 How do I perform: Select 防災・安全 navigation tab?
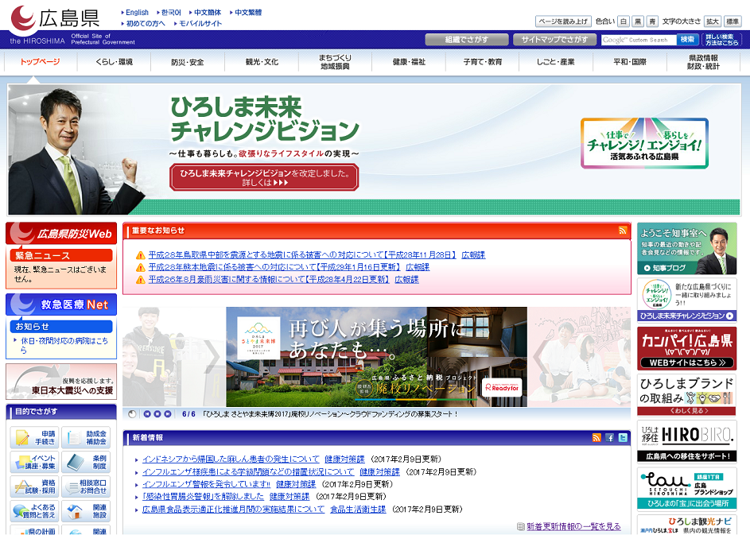click(188, 62)
